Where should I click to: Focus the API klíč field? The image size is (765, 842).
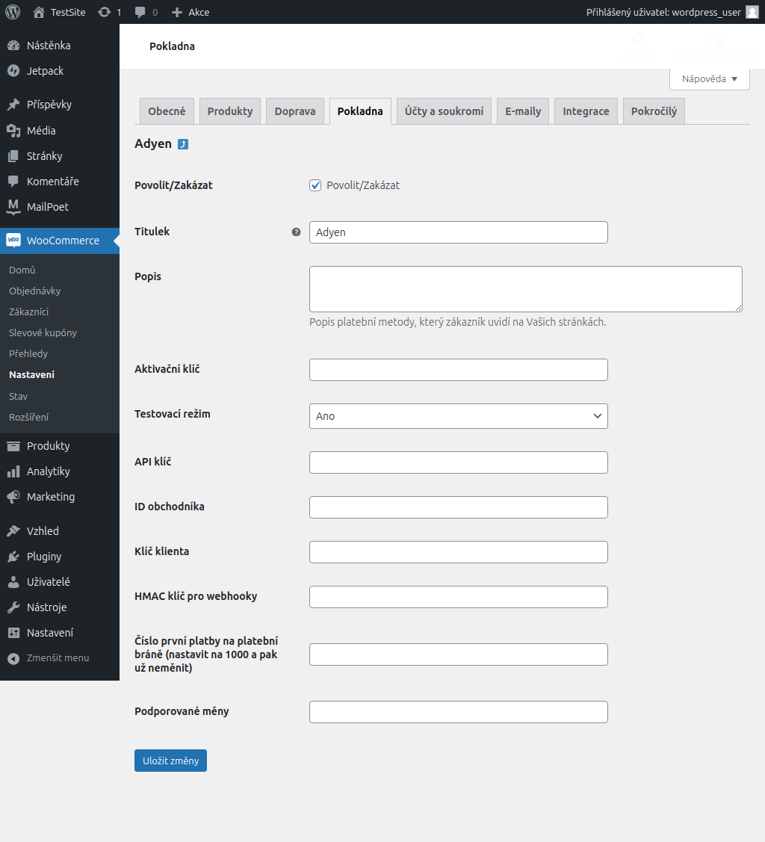459,462
